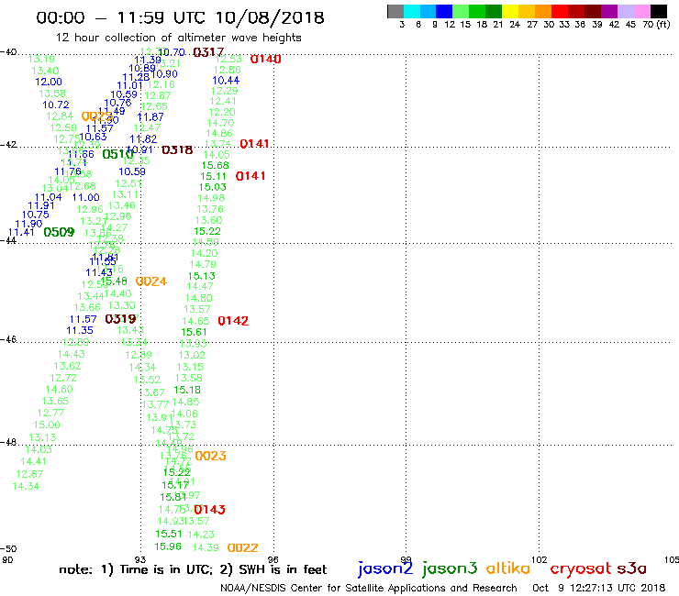Click the wave height value 15.51
Viewport: 679px width, 596px height.
[169, 534]
